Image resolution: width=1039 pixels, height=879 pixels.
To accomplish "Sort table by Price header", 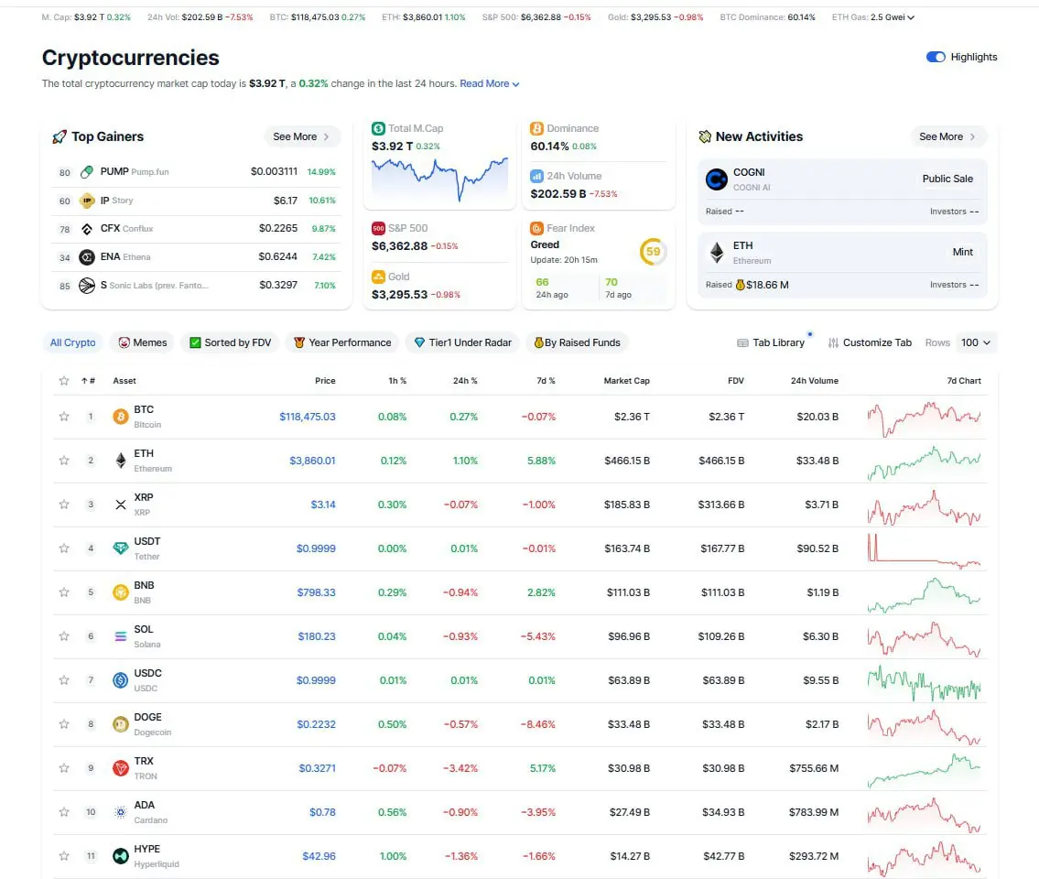I will tap(325, 381).
